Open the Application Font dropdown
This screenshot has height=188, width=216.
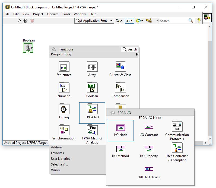[94, 21]
